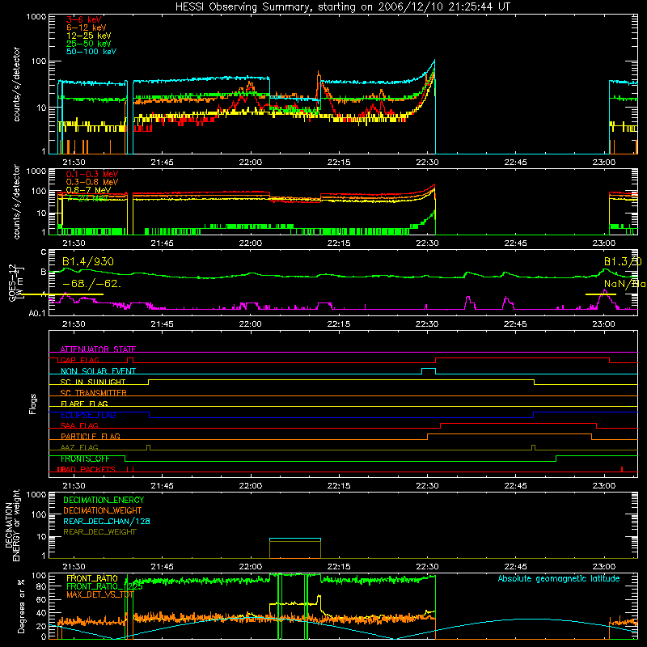Select the PARTICLE_FLAG label
This screenshot has width=647, height=647.
click(x=91, y=437)
